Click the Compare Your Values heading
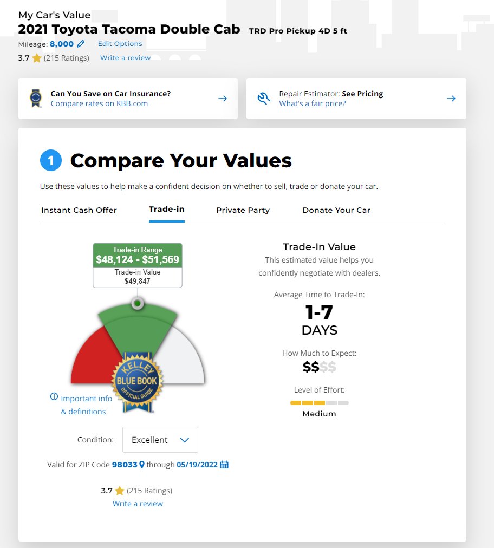The height and width of the screenshot is (548, 494). (x=181, y=160)
